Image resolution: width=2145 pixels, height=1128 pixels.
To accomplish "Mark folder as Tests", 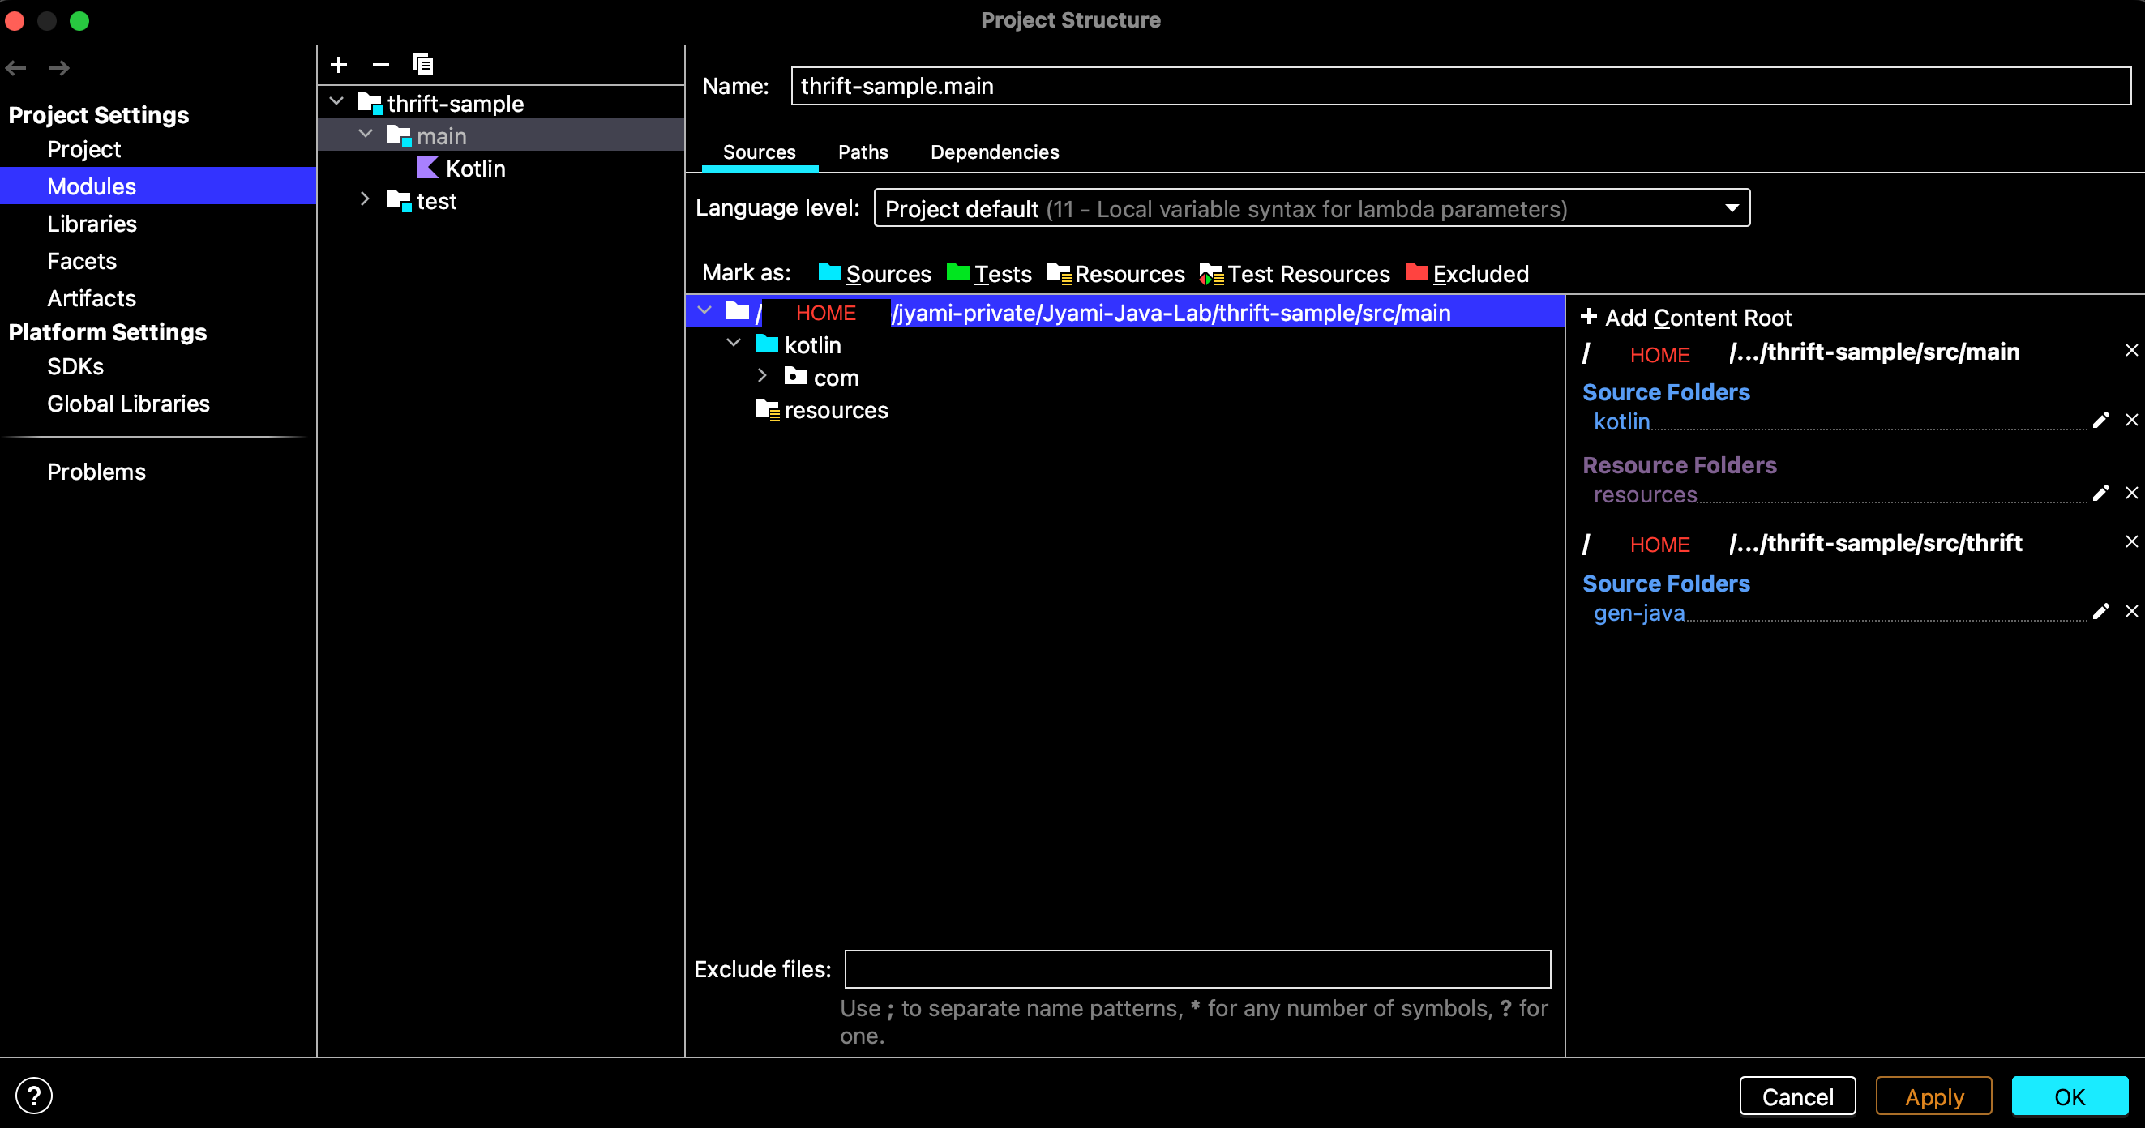I will (989, 274).
